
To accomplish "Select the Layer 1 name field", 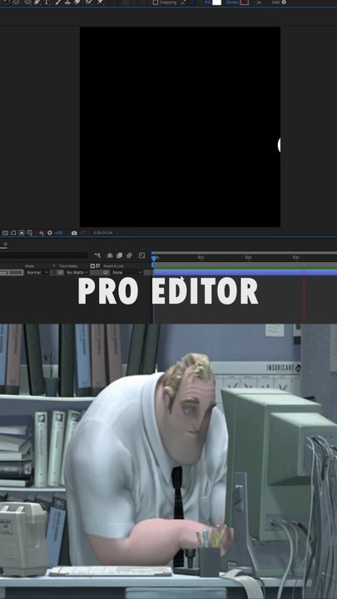I will coord(12,272).
